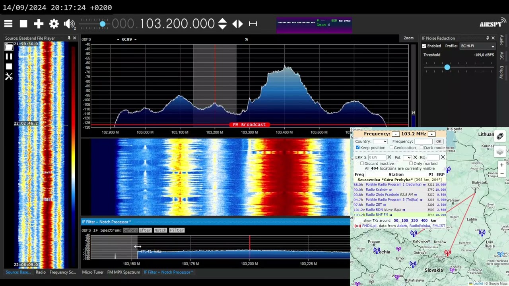Open the AGC side tab

[x=502, y=56]
